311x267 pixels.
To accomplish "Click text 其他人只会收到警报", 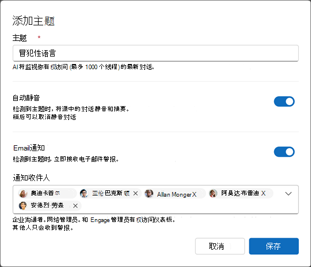I will [x=43, y=228].
